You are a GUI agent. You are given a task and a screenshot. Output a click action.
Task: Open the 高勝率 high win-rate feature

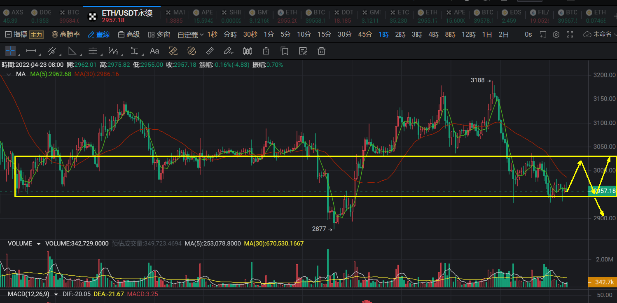point(66,35)
